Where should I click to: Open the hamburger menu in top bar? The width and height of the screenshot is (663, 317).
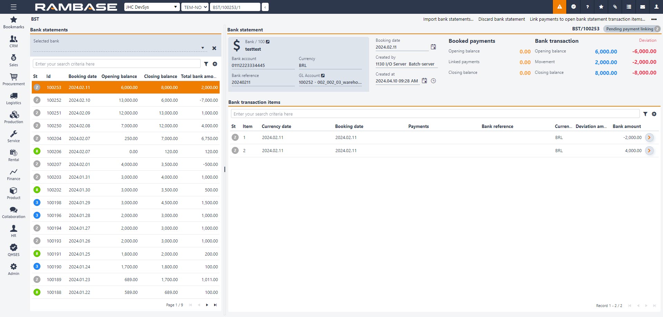click(13, 7)
